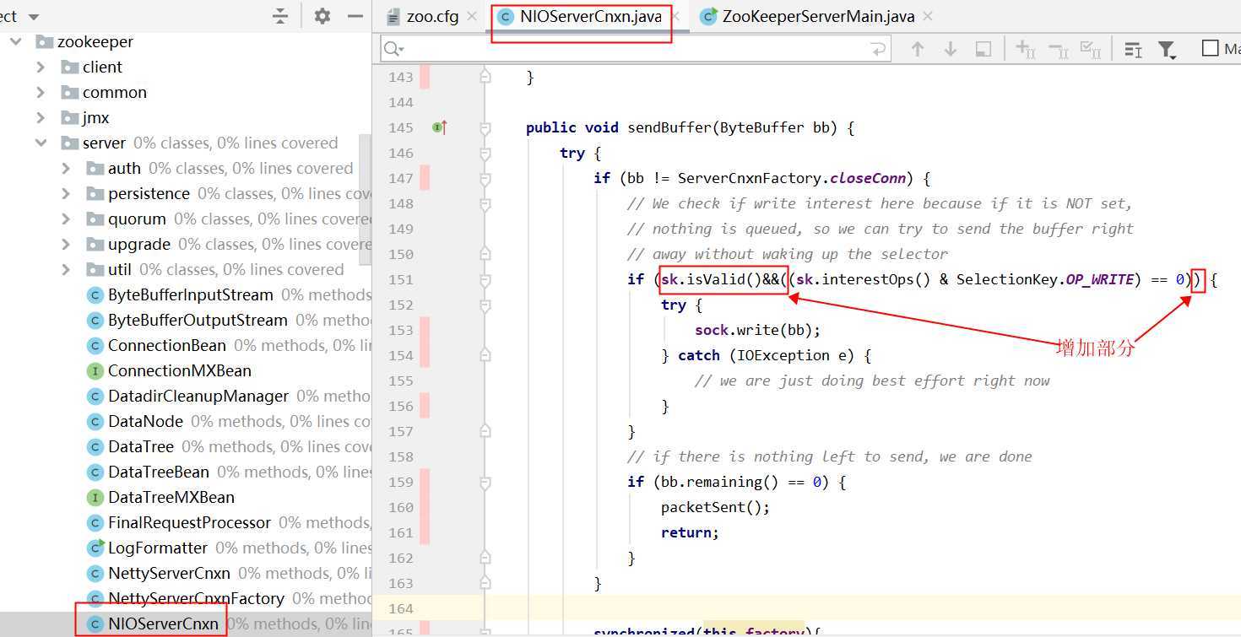Select ByteBufferOutputStream class
1241x637 pixels.
198,321
